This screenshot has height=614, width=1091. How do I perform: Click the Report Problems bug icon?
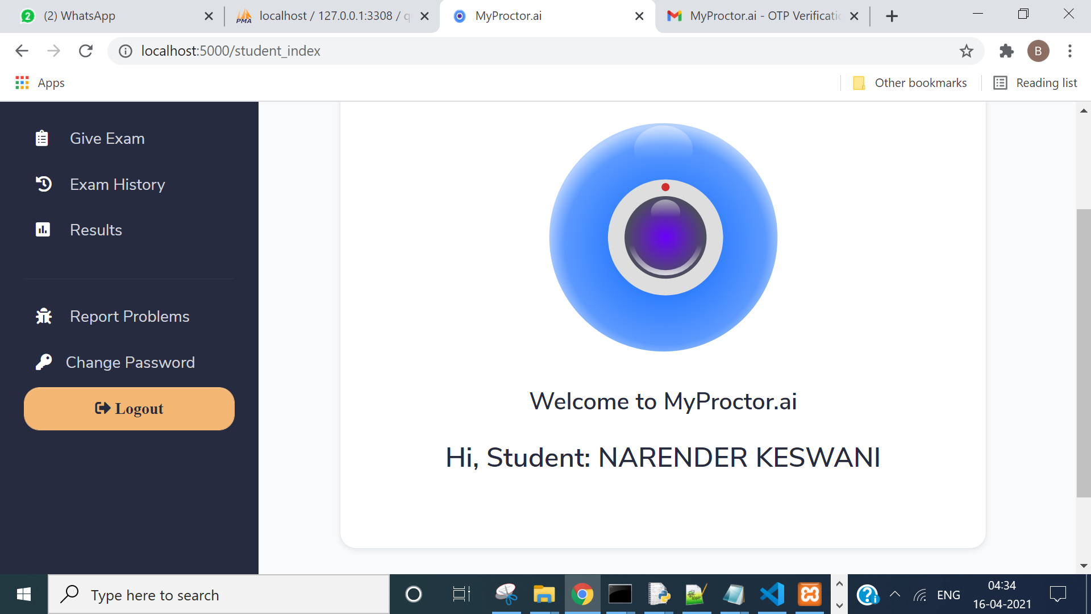(43, 316)
